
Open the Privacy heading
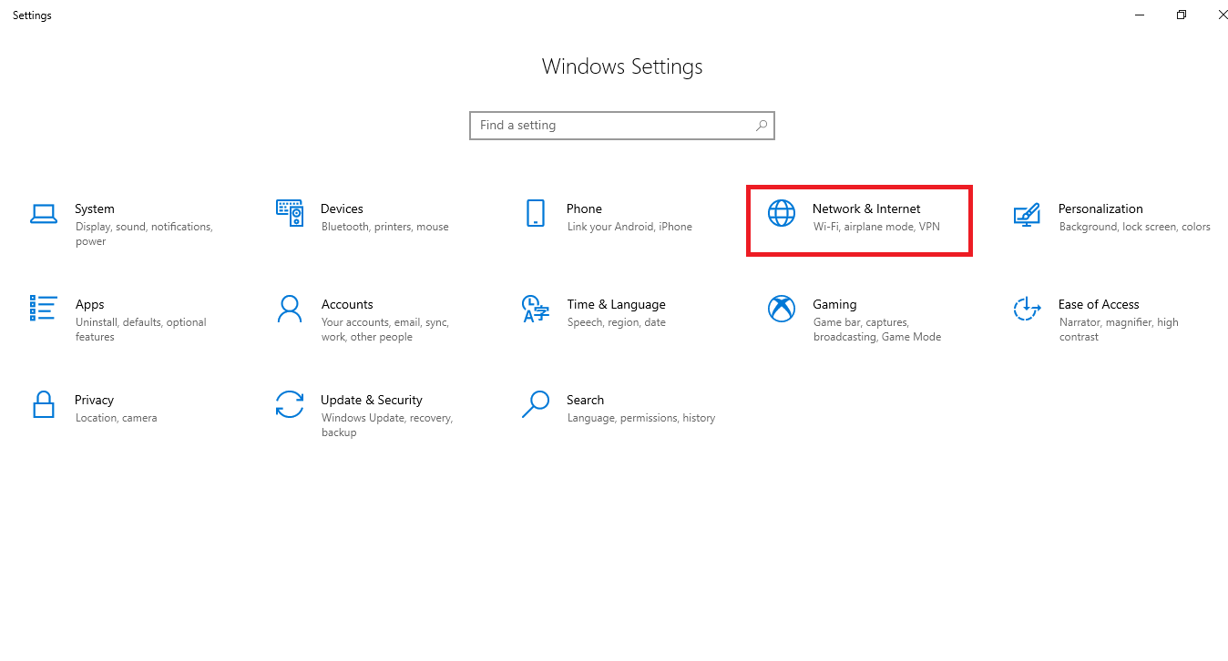pos(94,400)
